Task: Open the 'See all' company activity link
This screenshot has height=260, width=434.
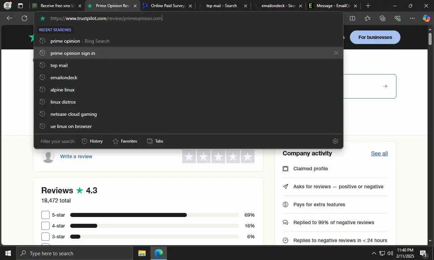Action: [379, 153]
